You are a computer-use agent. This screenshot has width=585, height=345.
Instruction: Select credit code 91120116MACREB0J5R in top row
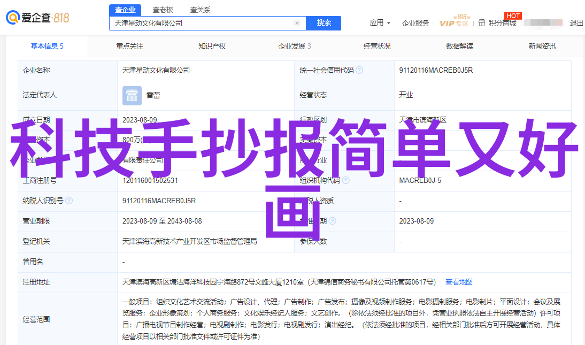click(x=436, y=70)
